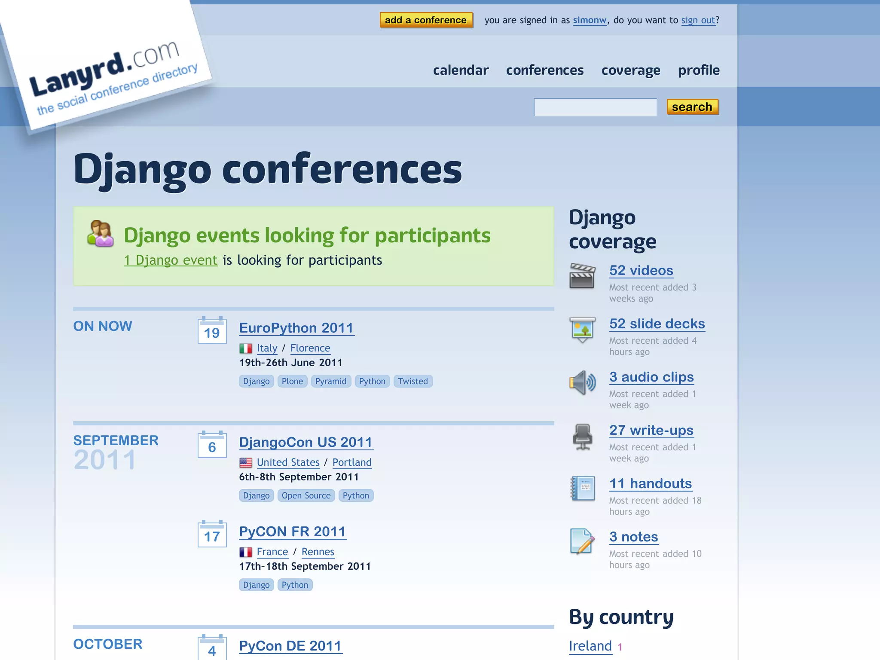Open the 52 videos link
This screenshot has height=660, width=880.
(x=641, y=270)
